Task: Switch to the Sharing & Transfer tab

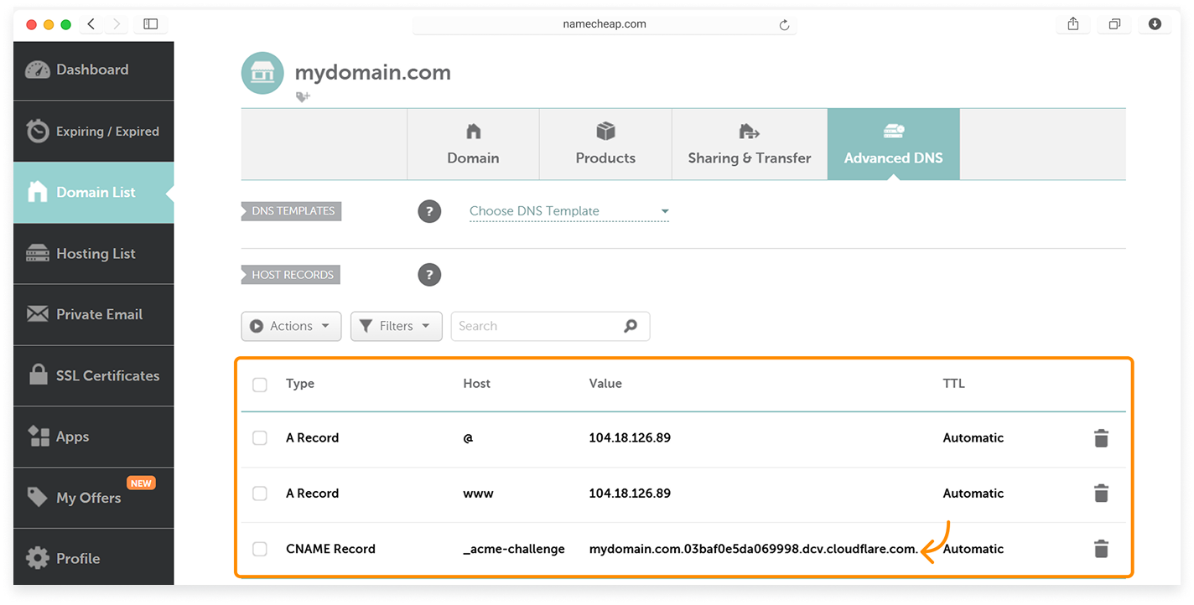Action: pos(749,144)
